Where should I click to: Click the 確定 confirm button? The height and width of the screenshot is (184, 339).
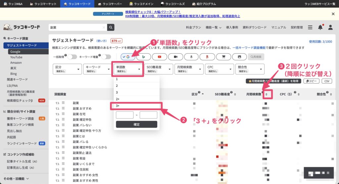pyautogui.click(x=136, y=124)
